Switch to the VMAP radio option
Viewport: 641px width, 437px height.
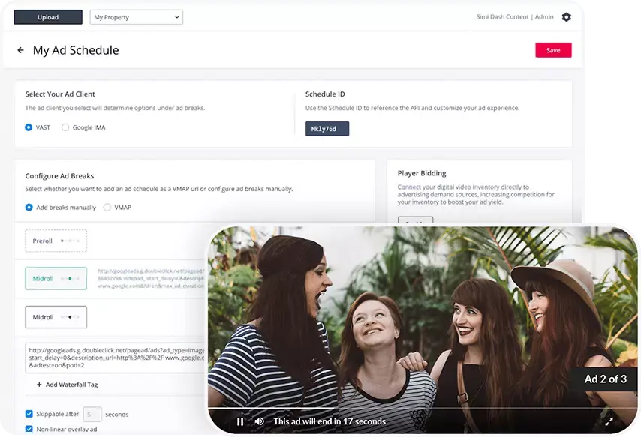pyautogui.click(x=107, y=208)
